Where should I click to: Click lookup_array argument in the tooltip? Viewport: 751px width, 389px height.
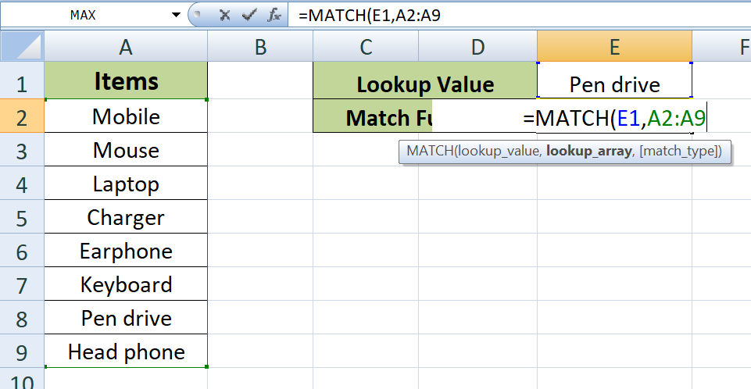tap(588, 152)
